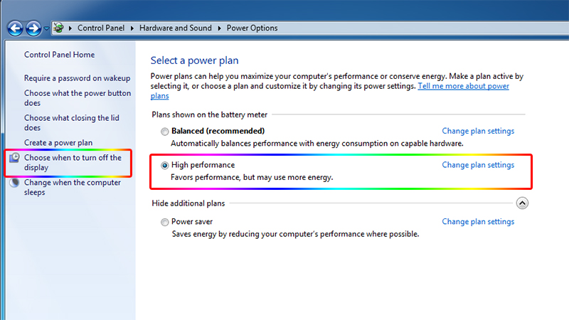Click the Forward navigation arrow
This screenshot has height=320, width=569.
pyautogui.click(x=33, y=28)
